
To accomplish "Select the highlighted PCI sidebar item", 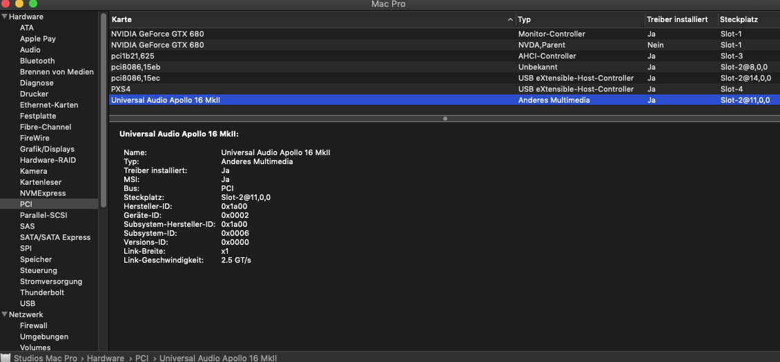I will click(x=49, y=204).
